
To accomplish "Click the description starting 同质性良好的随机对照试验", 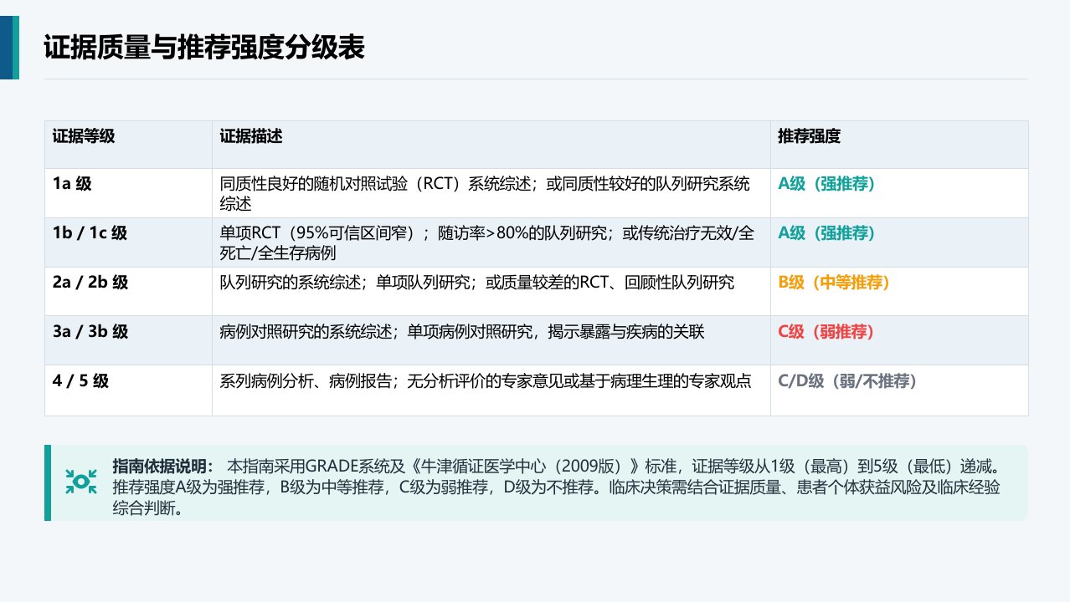I will pos(485,193).
